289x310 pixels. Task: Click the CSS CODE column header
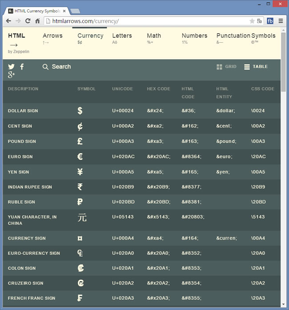click(x=263, y=89)
